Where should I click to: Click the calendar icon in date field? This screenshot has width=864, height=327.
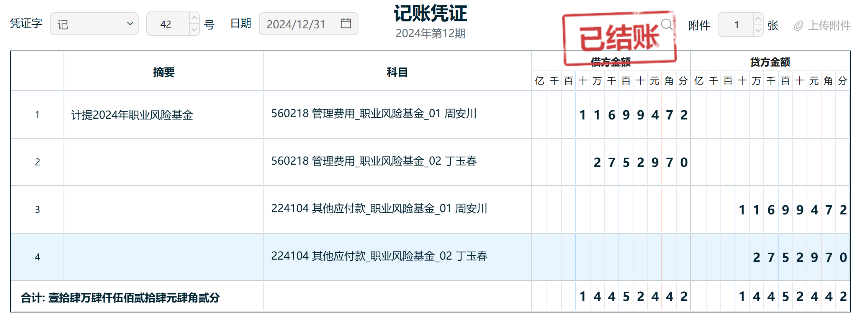pyautogui.click(x=345, y=23)
